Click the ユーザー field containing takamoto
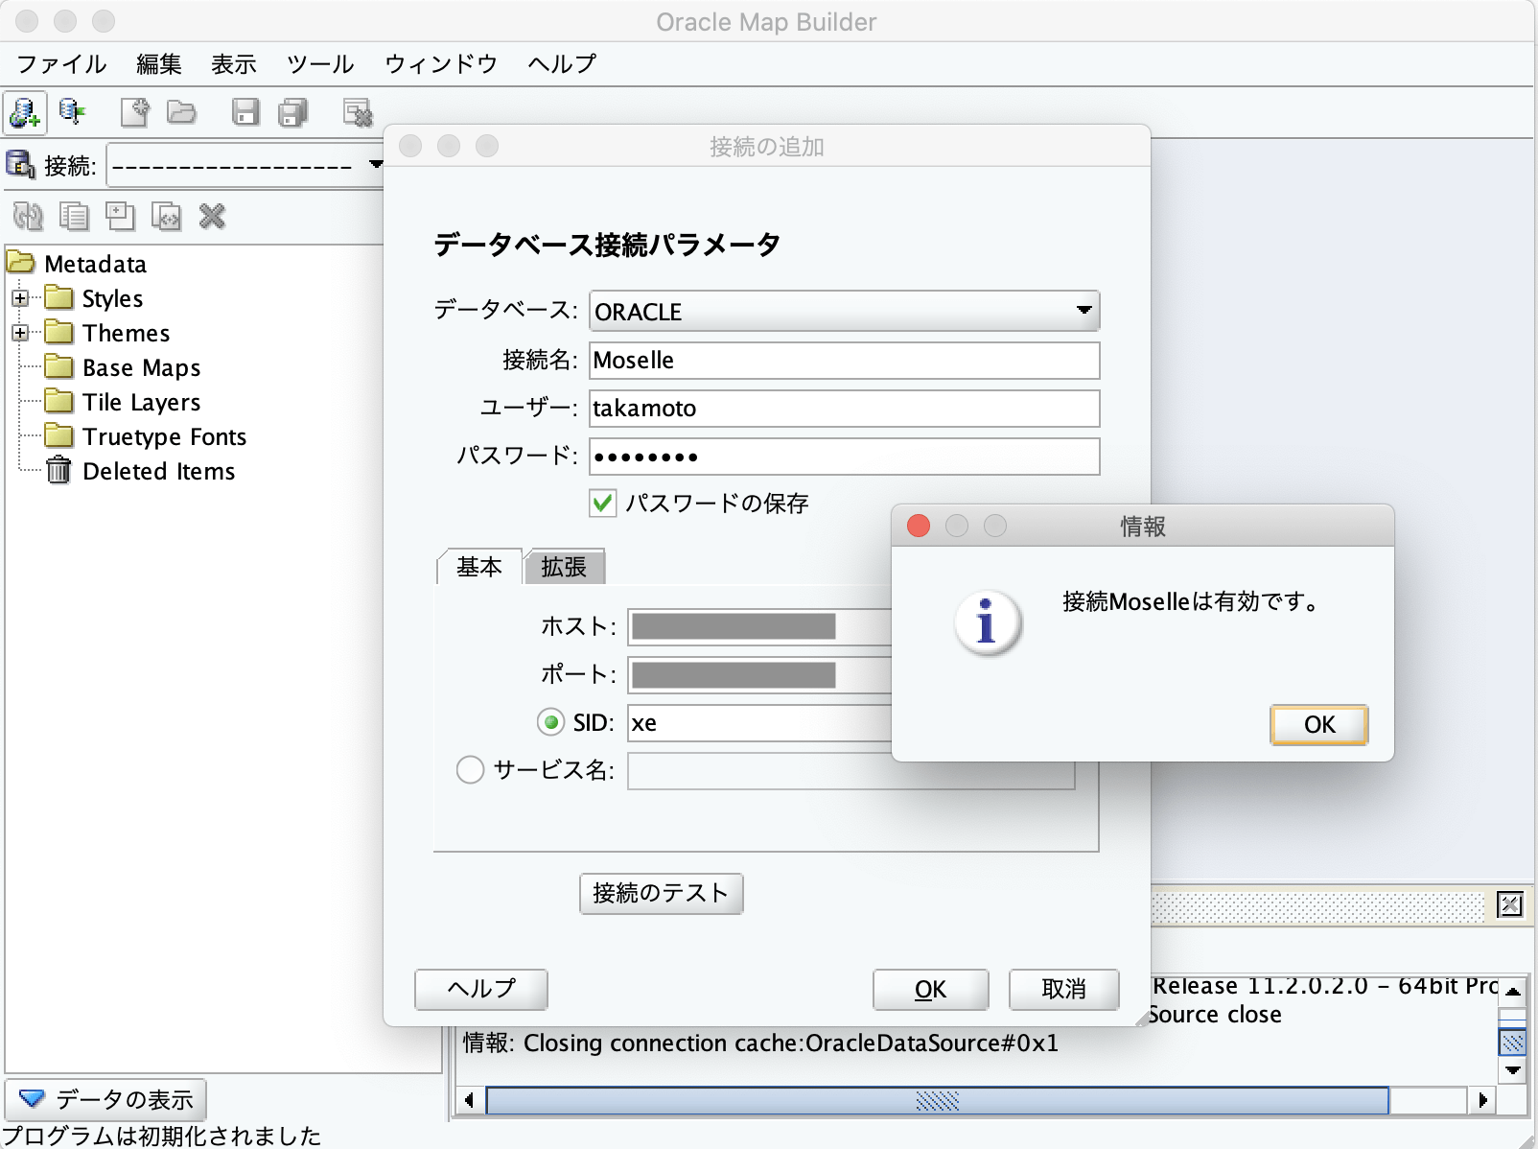 coord(844,409)
